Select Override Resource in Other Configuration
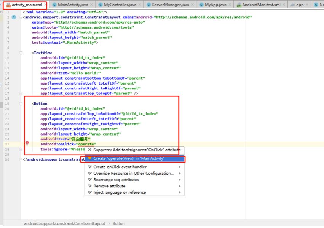 click(134, 173)
